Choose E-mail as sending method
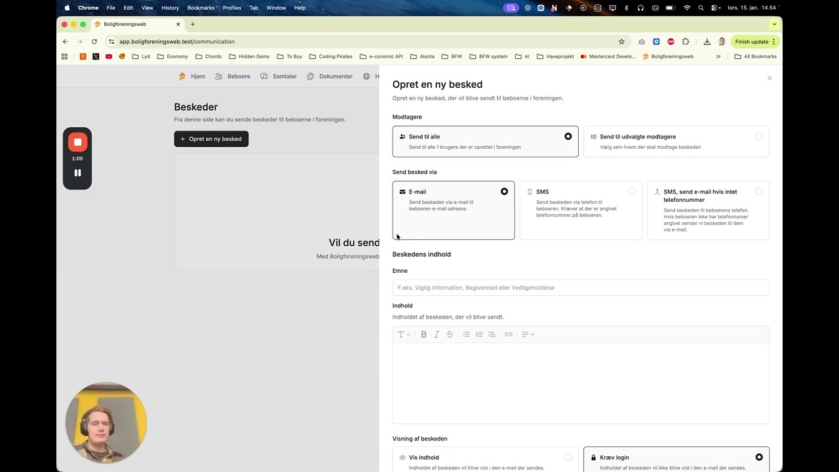Screen dimensions: 839x472 pyautogui.click(x=454, y=210)
